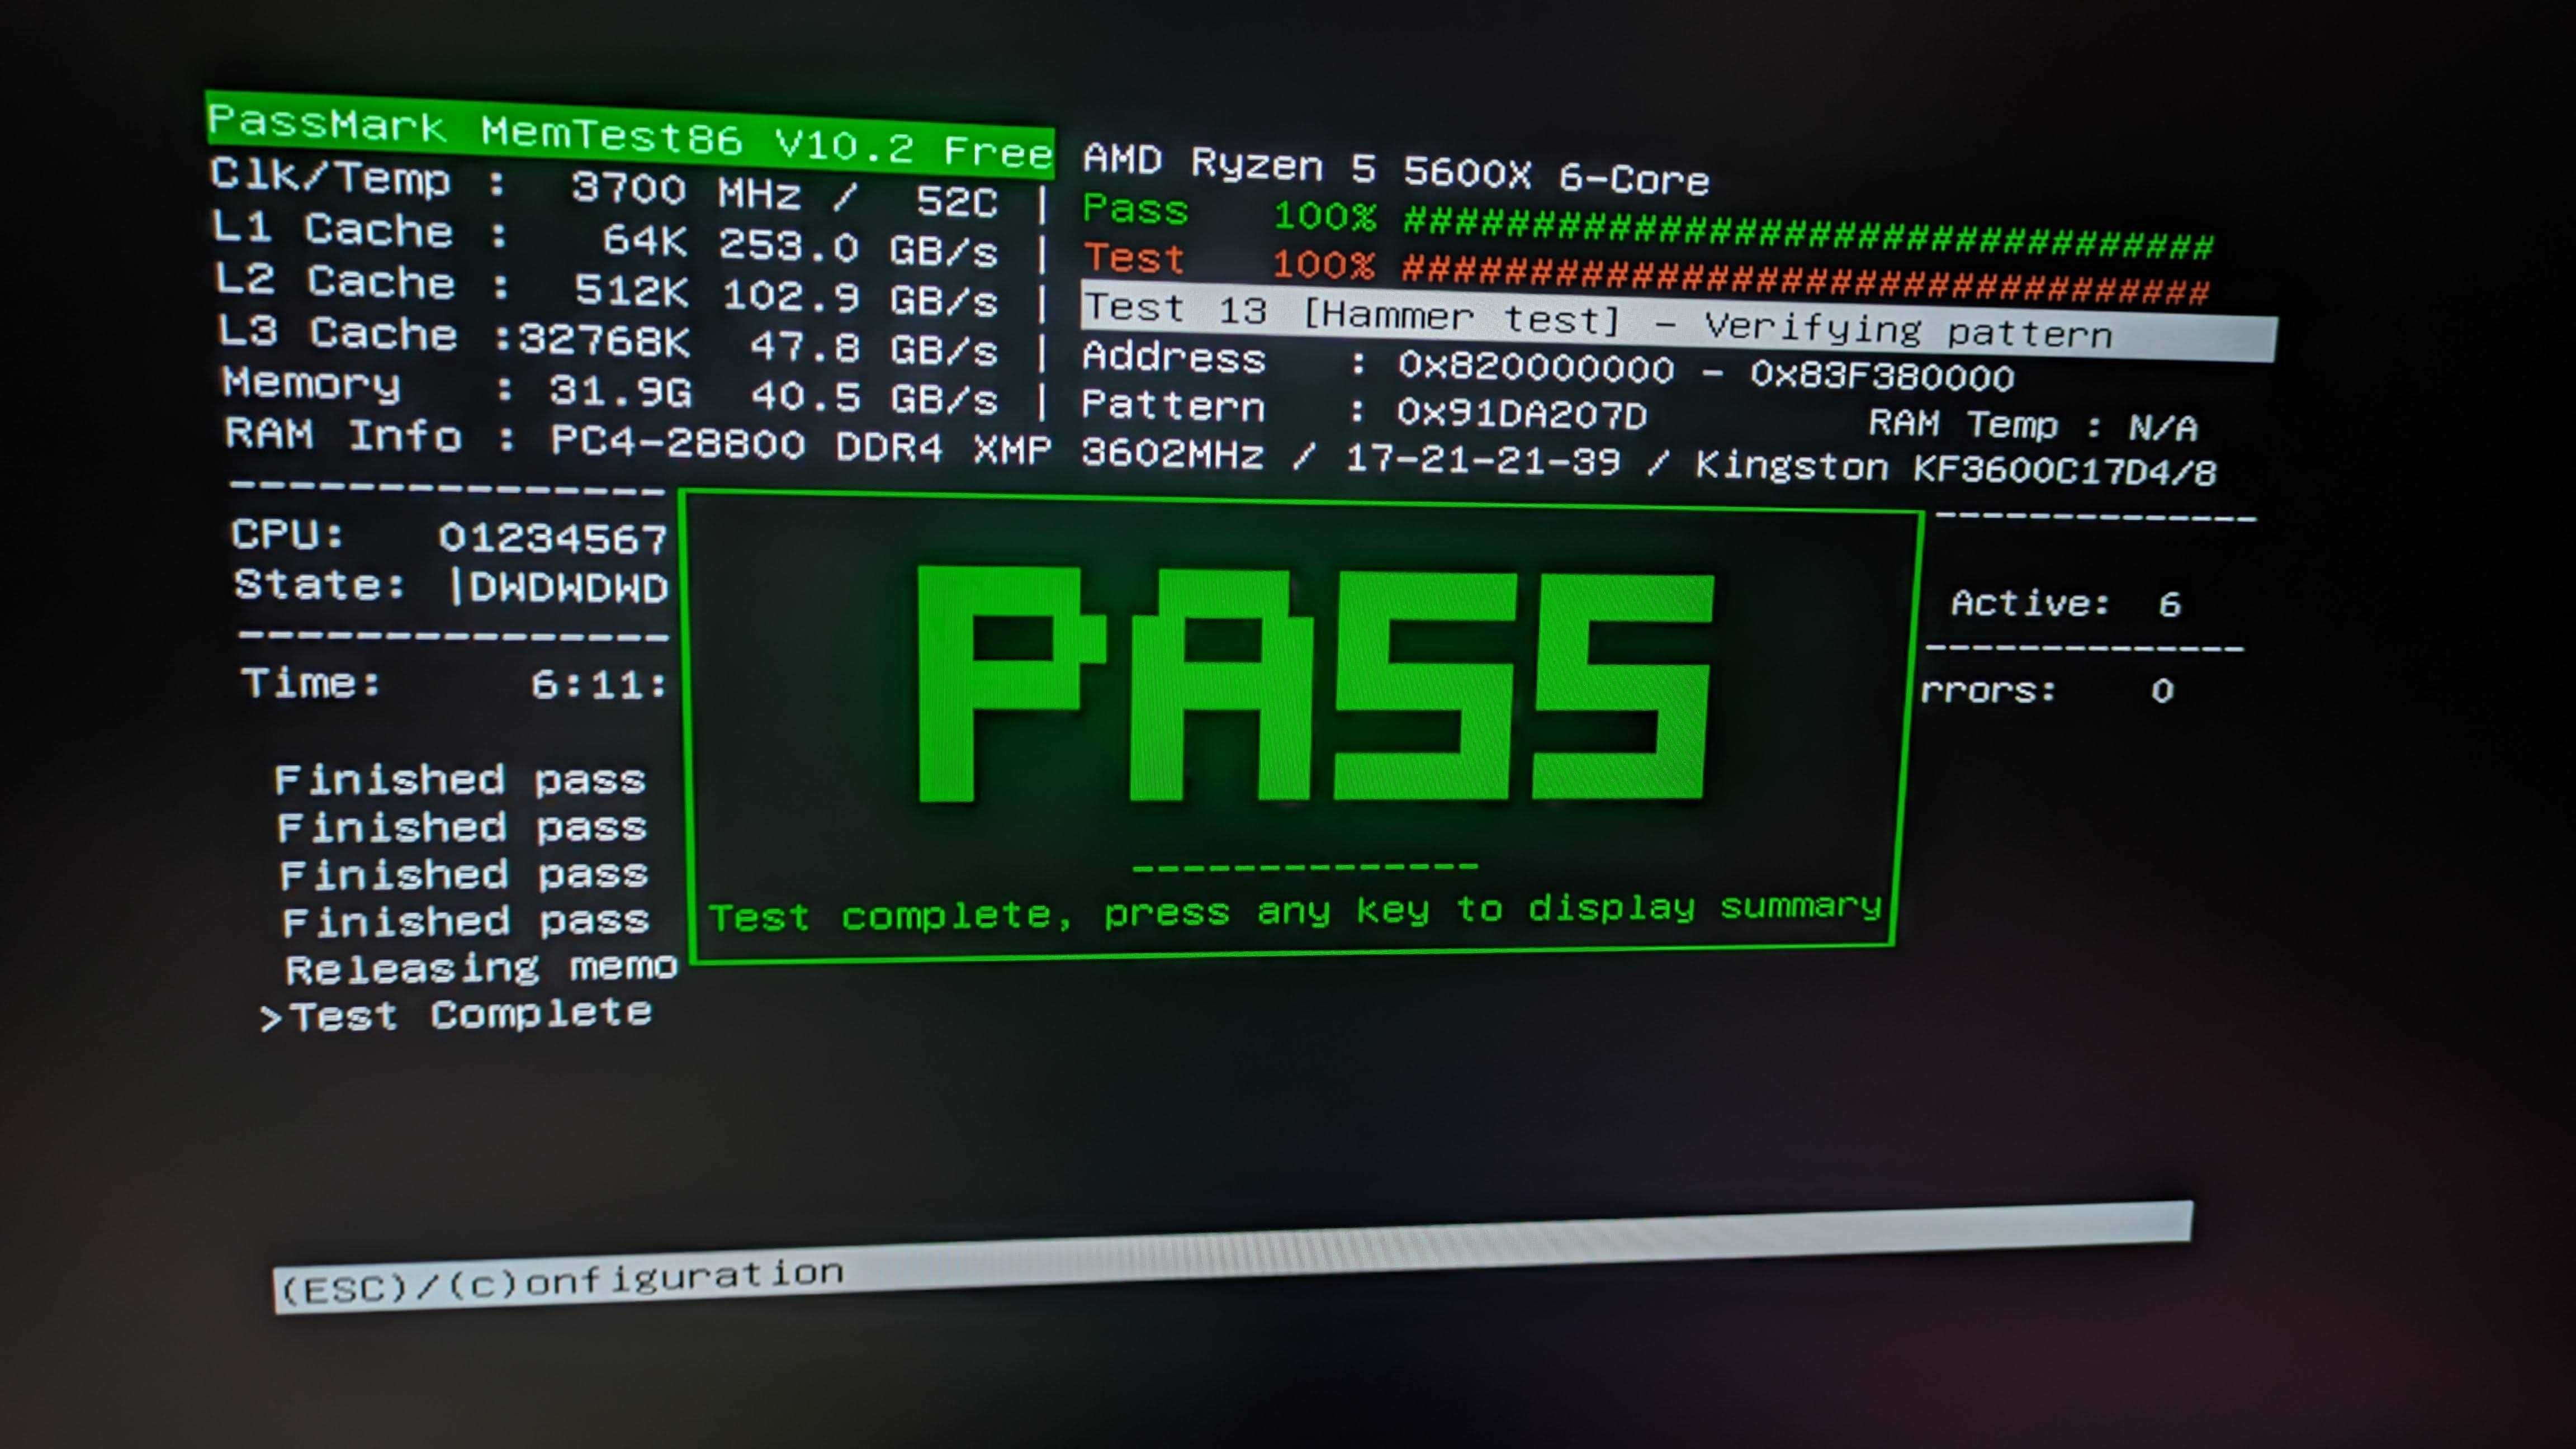Click the Kingston KF3600C17D4/8 model text
Image resolution: width=2576 pixels, height=1449 pixels.
pos(1956,468)
